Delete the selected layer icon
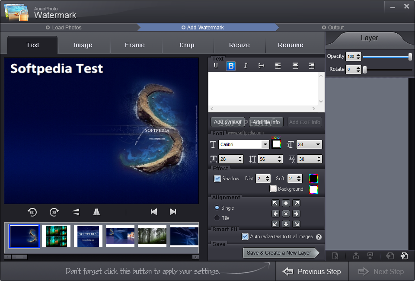 point(335,256)
